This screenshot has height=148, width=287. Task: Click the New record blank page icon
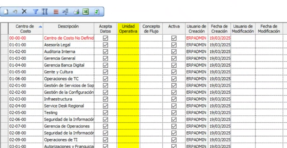(x=6, y=12)
